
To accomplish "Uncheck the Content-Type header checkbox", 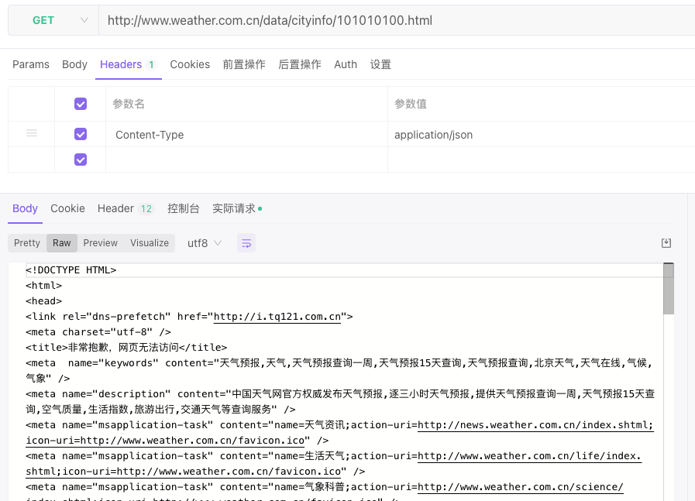I will (81, 134).
